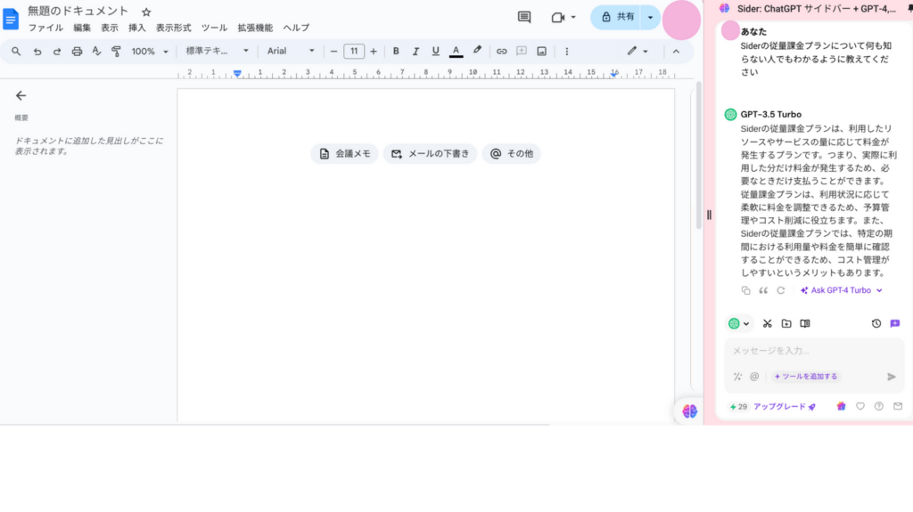This screenshot has width=913, height=512.
Task: Click the insert link icon
Action: pos(501,52)
